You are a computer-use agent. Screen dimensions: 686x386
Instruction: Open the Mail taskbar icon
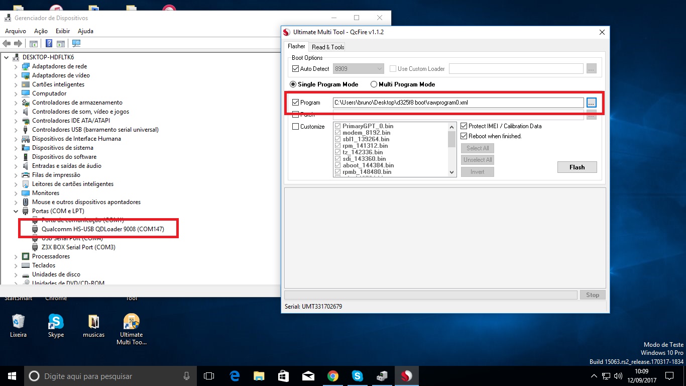[x=308, y=375]
